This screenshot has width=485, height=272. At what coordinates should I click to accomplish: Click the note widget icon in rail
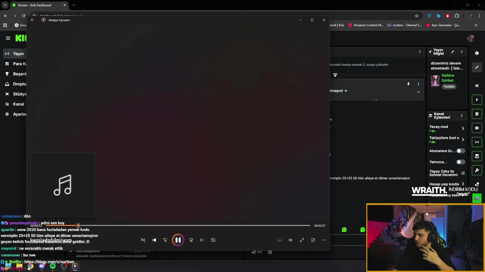[477, 114]
